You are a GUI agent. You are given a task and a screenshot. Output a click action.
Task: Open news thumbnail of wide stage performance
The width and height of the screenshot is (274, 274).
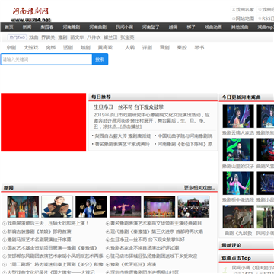[159, 206]
